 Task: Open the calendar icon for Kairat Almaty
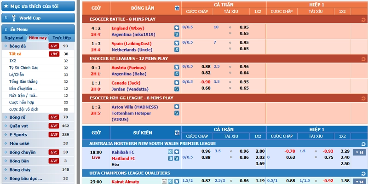pos(164,181)
